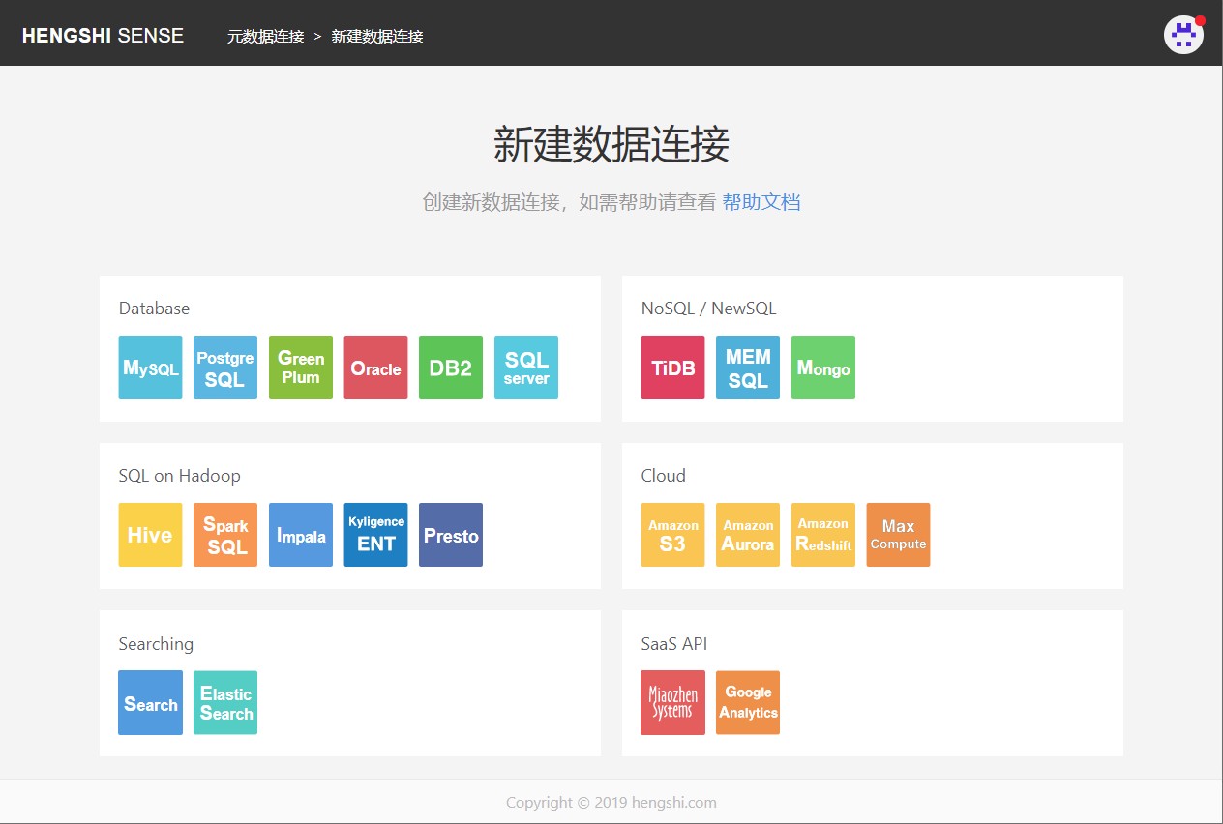Open the Impala connector tile
The width and height of the screenshot is (1223, 824).
301,535
